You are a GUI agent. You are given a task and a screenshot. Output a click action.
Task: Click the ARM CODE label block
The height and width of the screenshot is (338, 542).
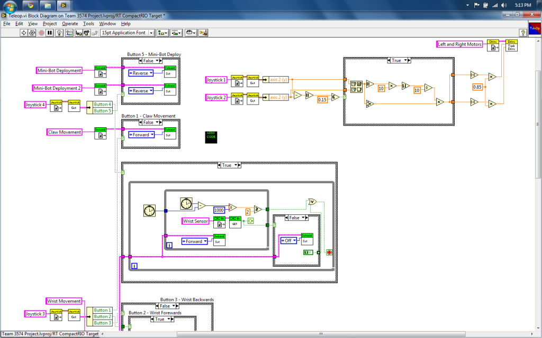(211, 137)
